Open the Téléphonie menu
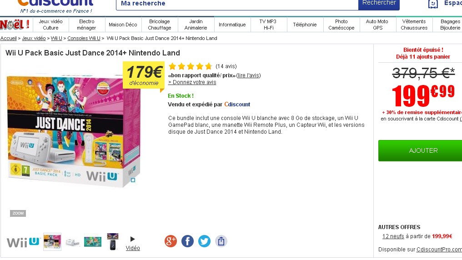462x260 pixels. tap(305, 25)
